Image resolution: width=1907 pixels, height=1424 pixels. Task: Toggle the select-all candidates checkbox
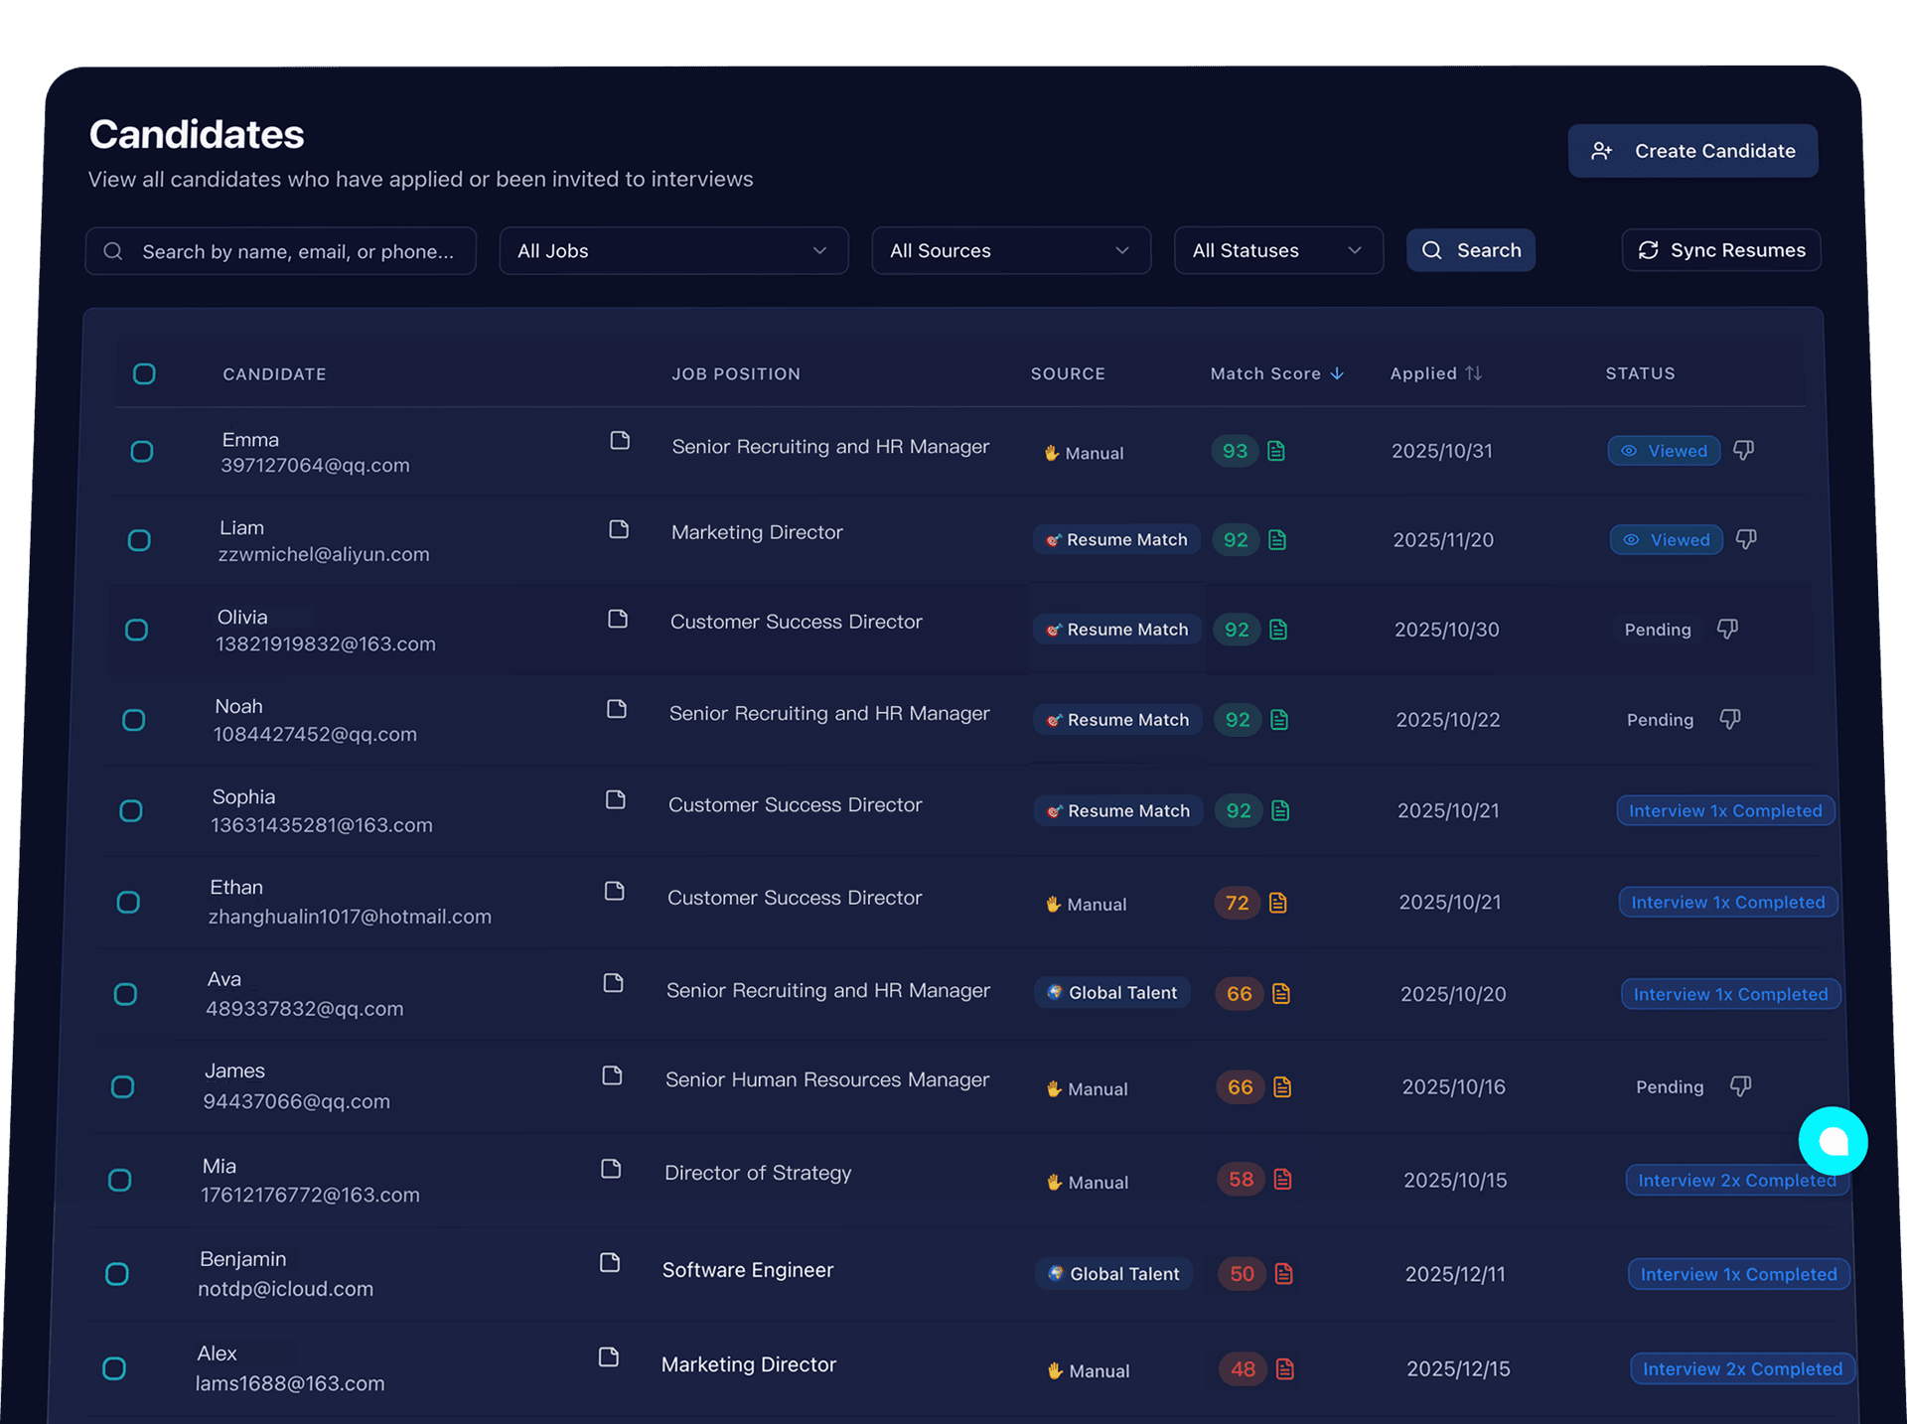144,374
